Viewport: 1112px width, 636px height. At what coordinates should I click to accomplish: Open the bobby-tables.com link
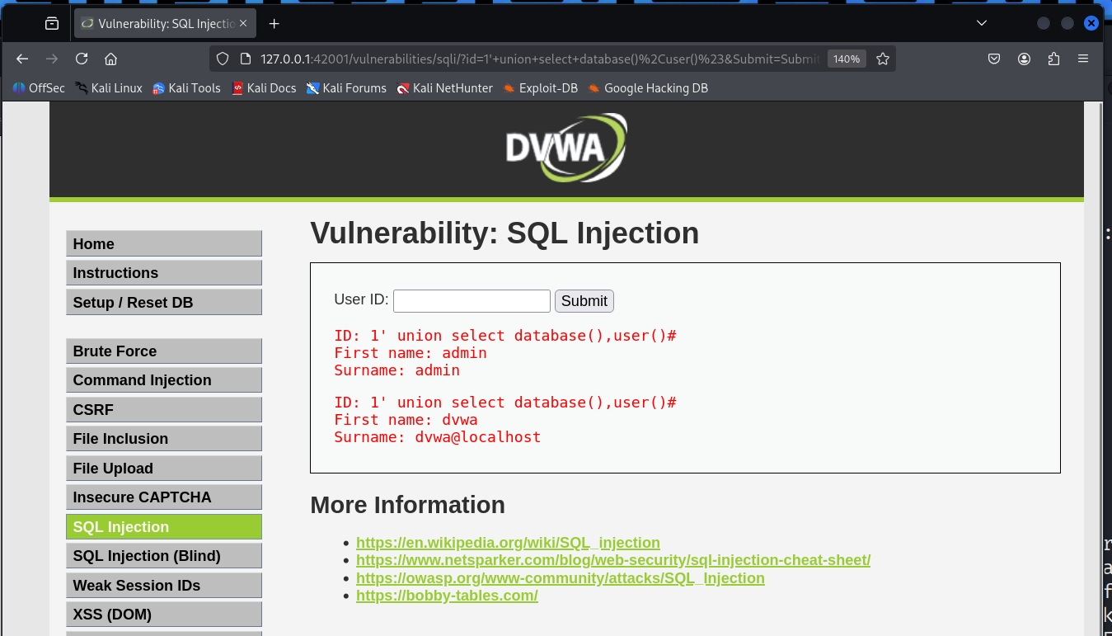coord(447,596)
